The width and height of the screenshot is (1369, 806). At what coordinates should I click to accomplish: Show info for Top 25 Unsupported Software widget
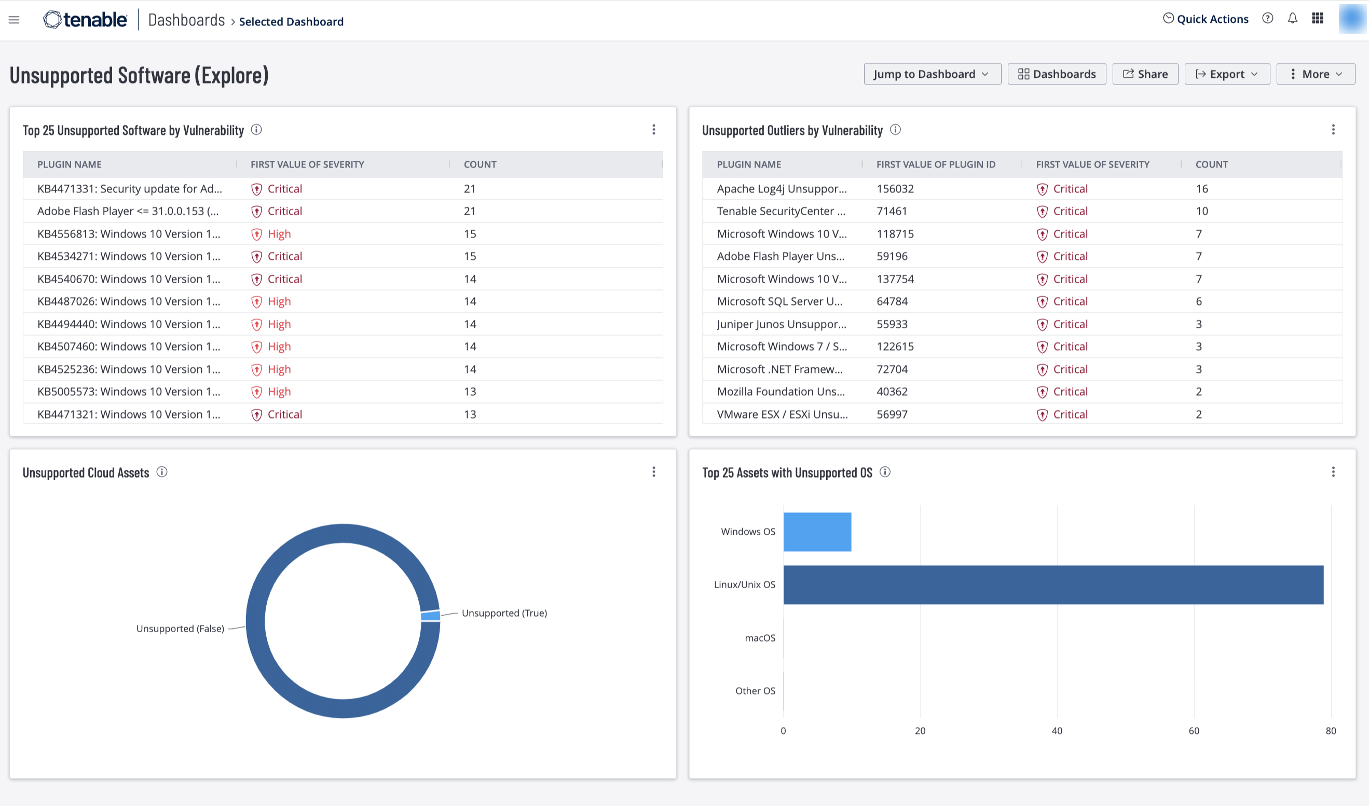pos(256,130)
